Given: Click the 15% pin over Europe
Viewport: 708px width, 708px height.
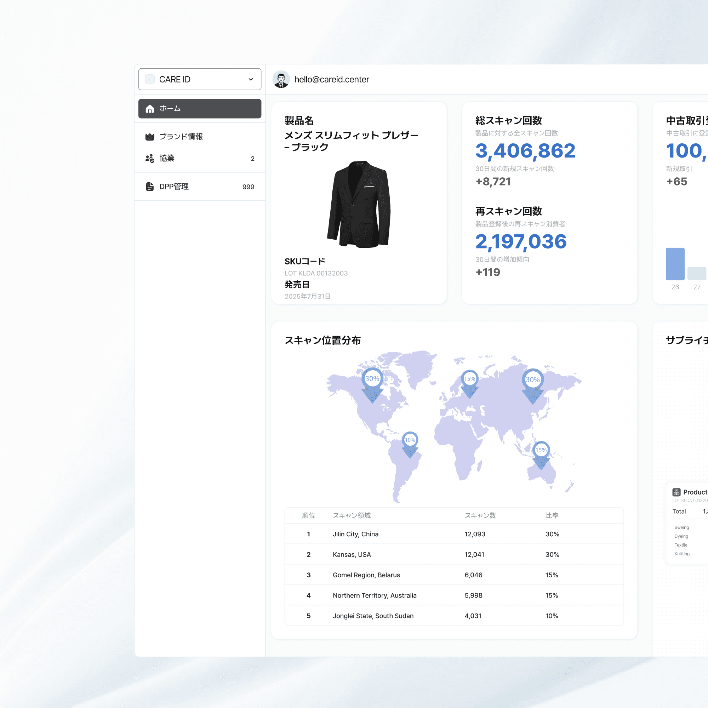Looking at the screenshot, I should pos(469,379).
